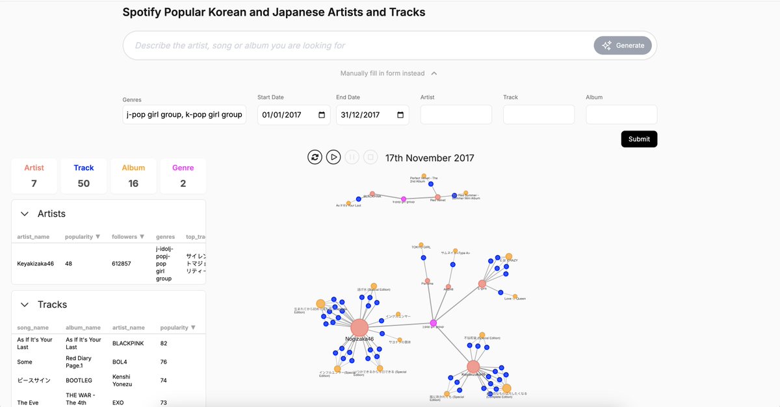780x407 pixels.
Task: Click the BOOTLEG album cell
Action: pyautogui.click(x=79, y=380)
